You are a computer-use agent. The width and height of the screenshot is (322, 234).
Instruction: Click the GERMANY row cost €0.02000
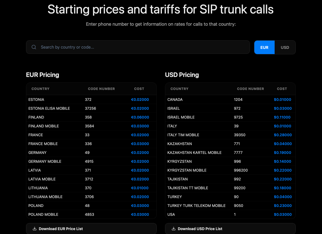pos(140,153)
